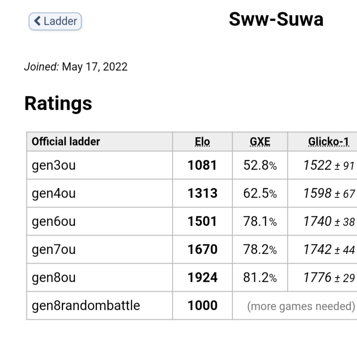
Task: Select the gen7ou ladder row
Action: click(x=54, y=249)
